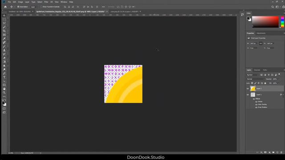Toggle lock transparent pixels
Viewport: 285px width, 160px height.
(x=252, y=83)
